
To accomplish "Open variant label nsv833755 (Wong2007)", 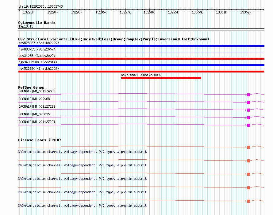I will tap(37, 49).
